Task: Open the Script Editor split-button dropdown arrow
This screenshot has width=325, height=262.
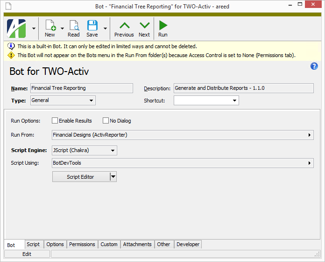Action: click(x=113, y=177)
